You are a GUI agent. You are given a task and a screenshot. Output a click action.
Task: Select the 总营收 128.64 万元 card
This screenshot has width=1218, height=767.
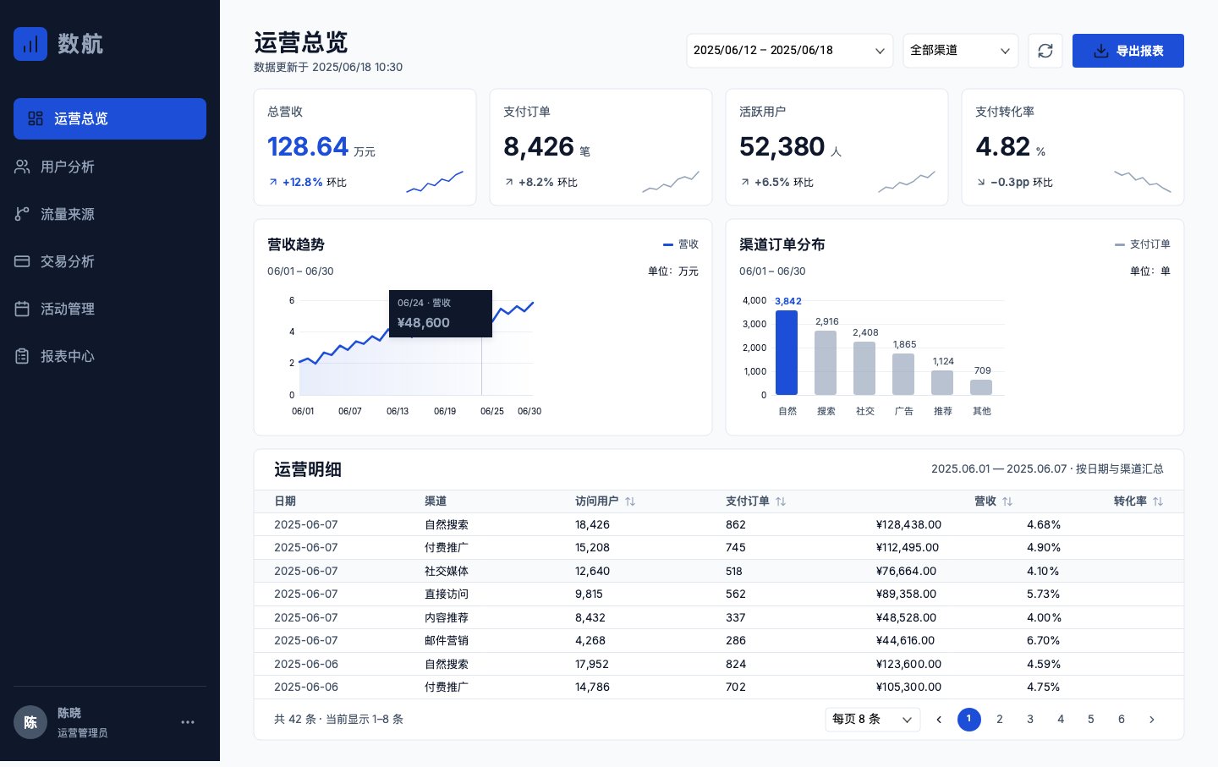point(365,147)
